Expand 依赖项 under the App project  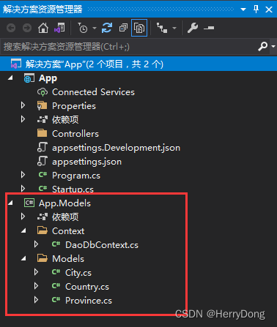23,119
